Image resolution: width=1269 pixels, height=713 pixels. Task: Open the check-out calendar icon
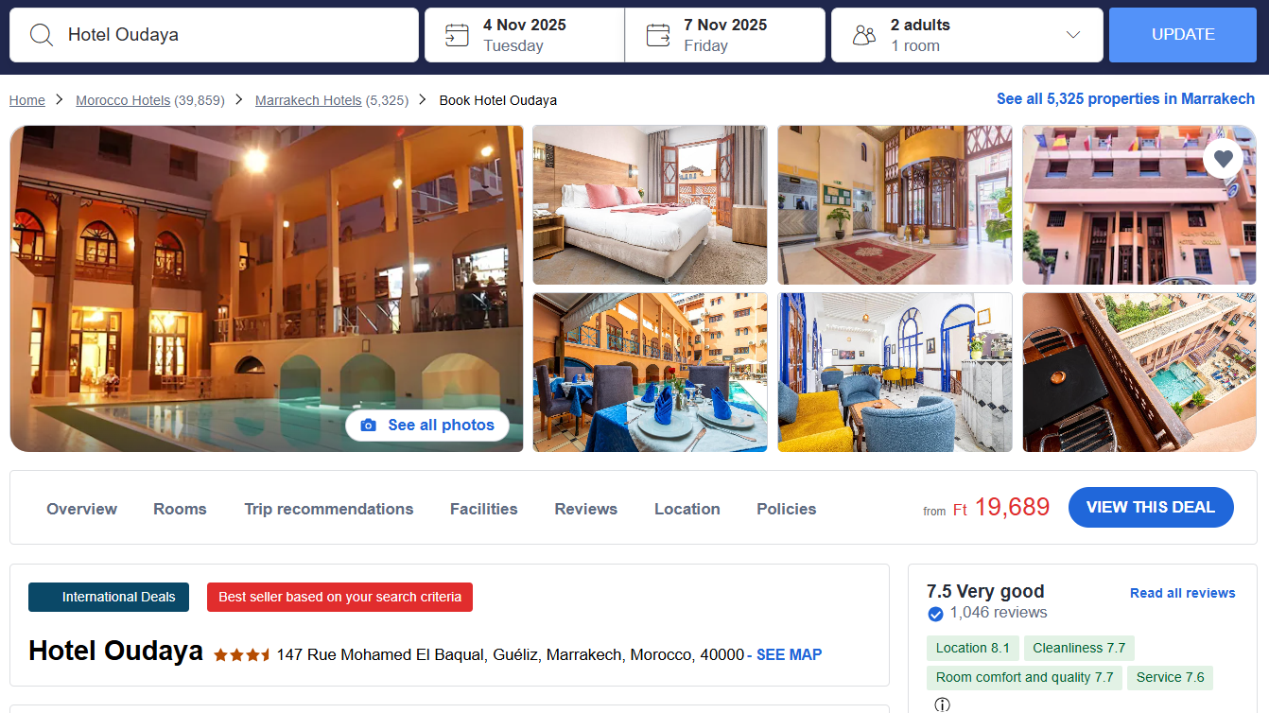pos(658,35)
